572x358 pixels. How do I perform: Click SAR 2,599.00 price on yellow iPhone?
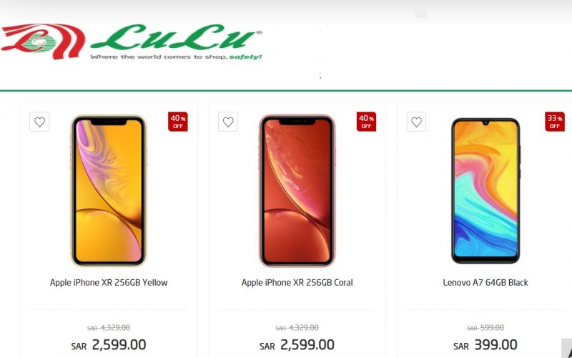pos(109,345)
